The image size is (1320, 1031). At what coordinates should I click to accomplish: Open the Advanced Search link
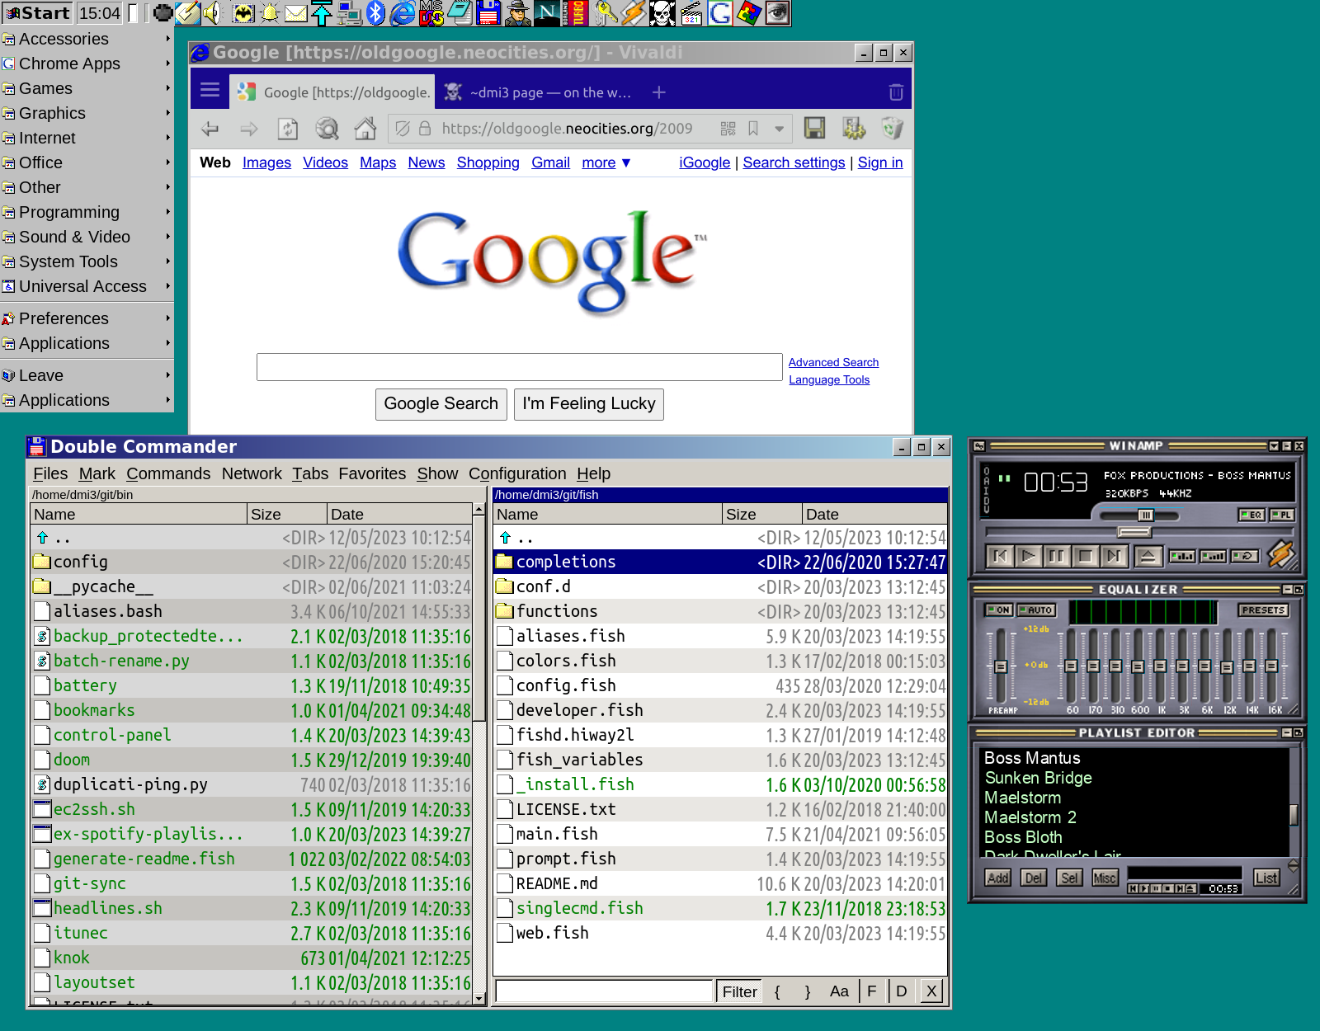pos(833,362)
